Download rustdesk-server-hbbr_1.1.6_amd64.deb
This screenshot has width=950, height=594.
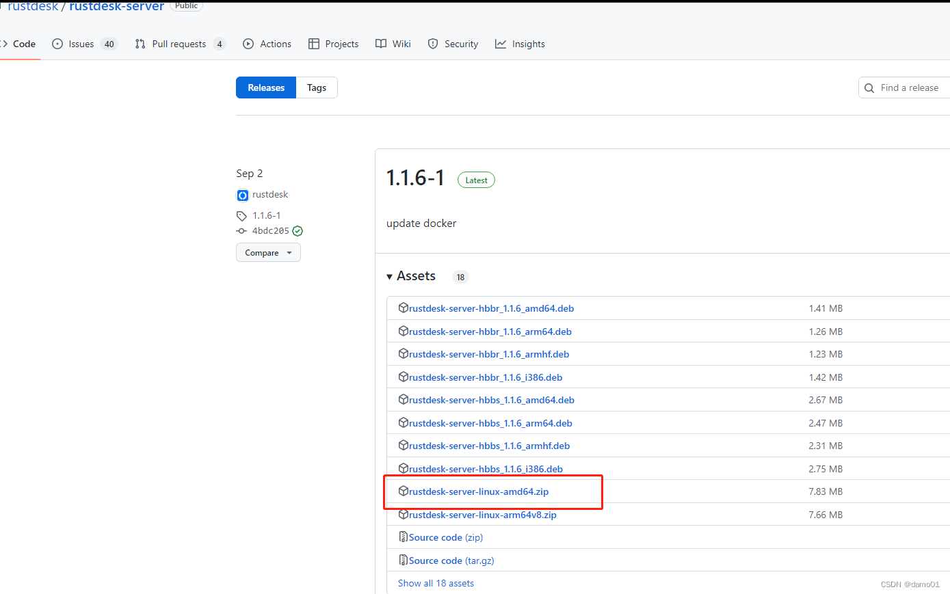click(491, 308)
